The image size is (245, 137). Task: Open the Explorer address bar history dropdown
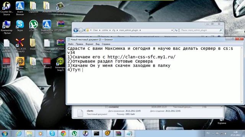pyautogui.click(x=172, y=30)
